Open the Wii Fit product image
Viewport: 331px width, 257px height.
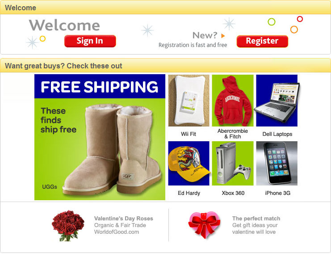point(189,101)
